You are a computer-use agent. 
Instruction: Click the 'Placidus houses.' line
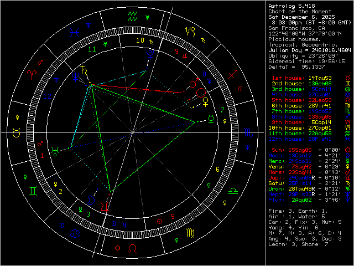tap(295, 39)
